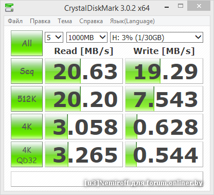Click the 4K QD32 read result 3.265
Image resolution: width=214 pixels, height=195 pixels.
(x=84, y=154)
